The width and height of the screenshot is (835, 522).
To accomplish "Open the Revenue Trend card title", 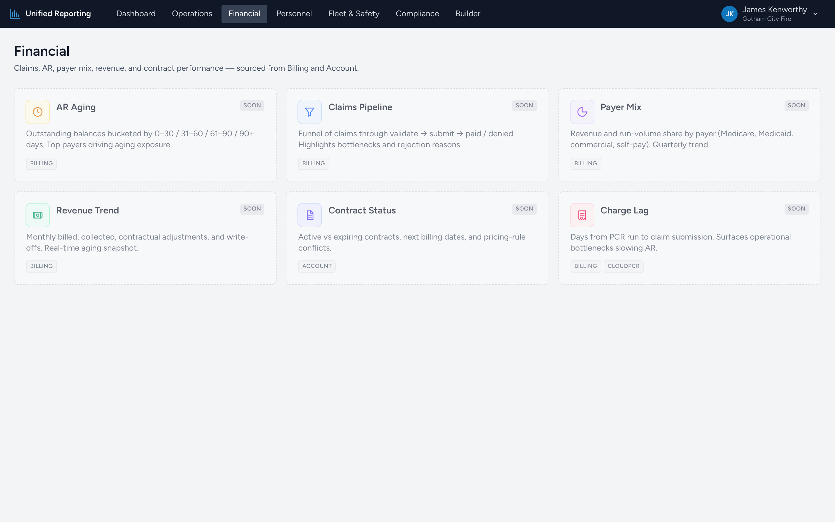I will coord(87,211).
